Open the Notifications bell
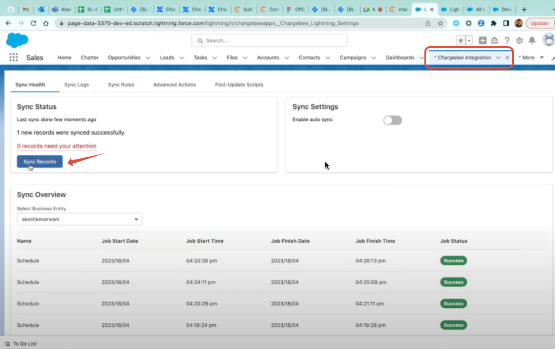This screenshot has width=555, height=349. click(532, 41)
